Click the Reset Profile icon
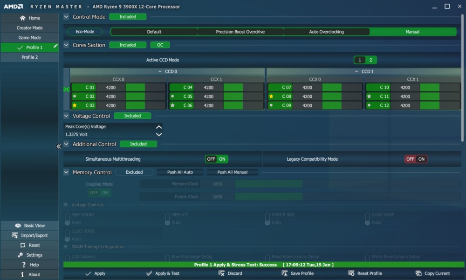This screenshot has width=466, height=280. pos(351,273)
